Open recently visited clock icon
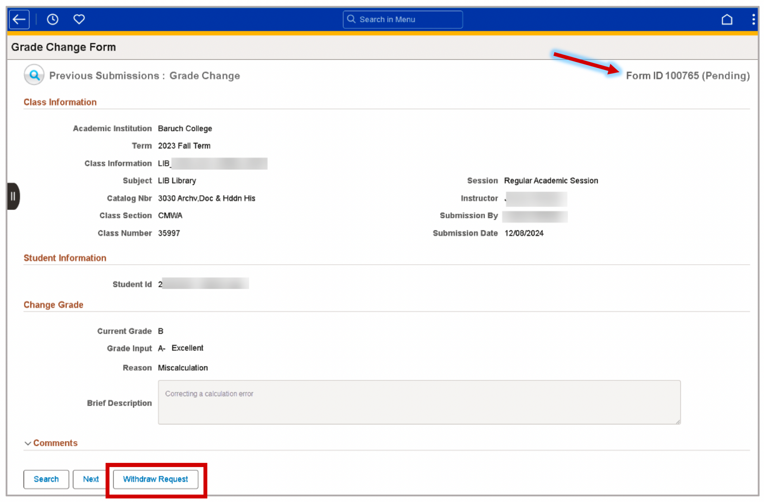The height and width of the screenshot is (502, 764). [53, 19]
